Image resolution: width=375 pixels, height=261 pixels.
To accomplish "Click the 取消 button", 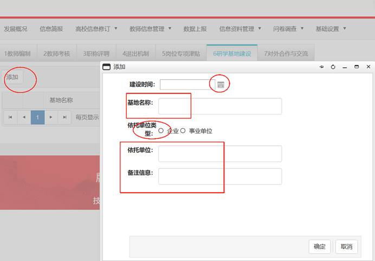I will [346, 247].
